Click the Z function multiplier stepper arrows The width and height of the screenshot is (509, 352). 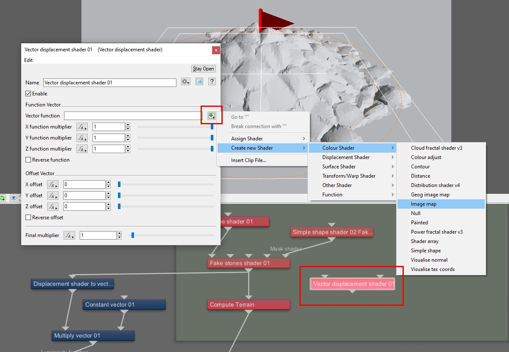click(128, 149)
